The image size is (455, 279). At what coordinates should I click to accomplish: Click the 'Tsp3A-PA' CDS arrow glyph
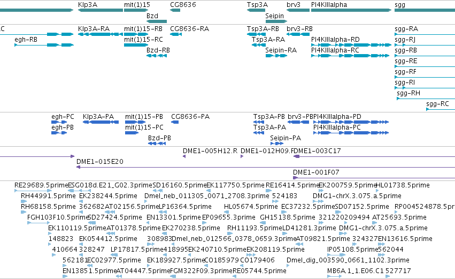point(259,133)
